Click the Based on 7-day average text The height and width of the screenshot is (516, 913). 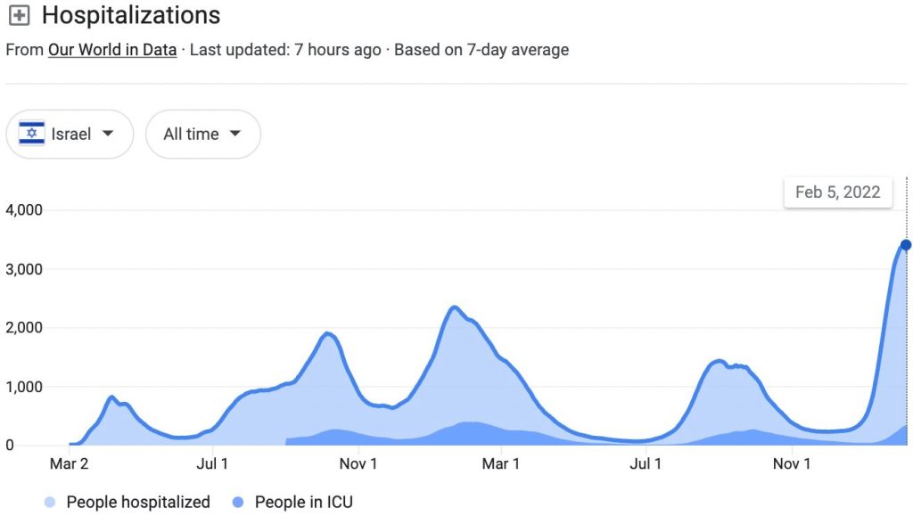481,50
